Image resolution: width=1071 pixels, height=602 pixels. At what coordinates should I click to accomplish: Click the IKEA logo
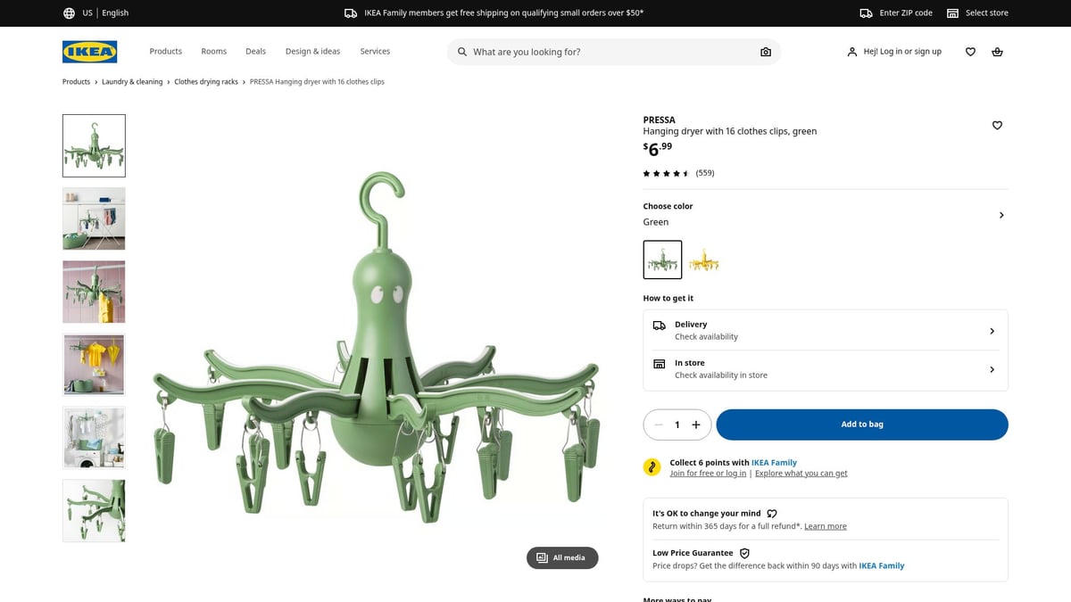coord(88,52)
